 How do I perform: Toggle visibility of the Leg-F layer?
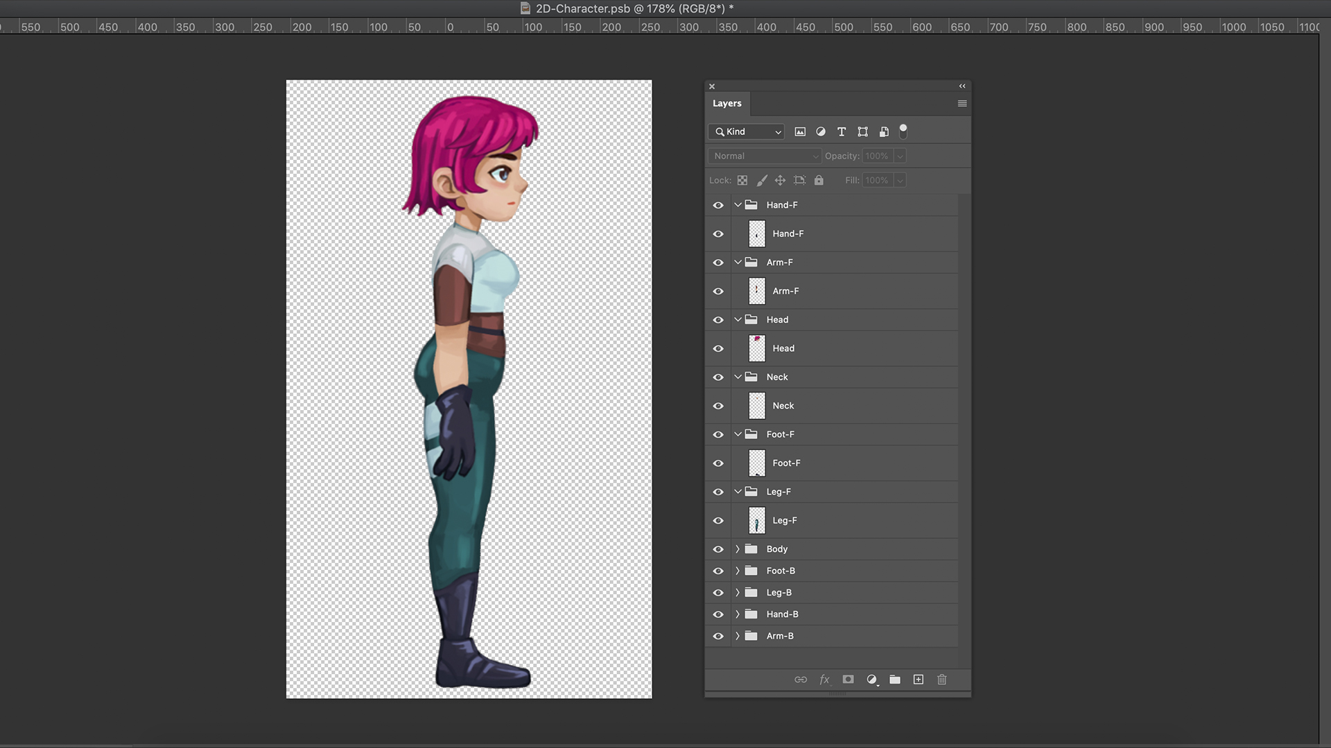[717, 521]
